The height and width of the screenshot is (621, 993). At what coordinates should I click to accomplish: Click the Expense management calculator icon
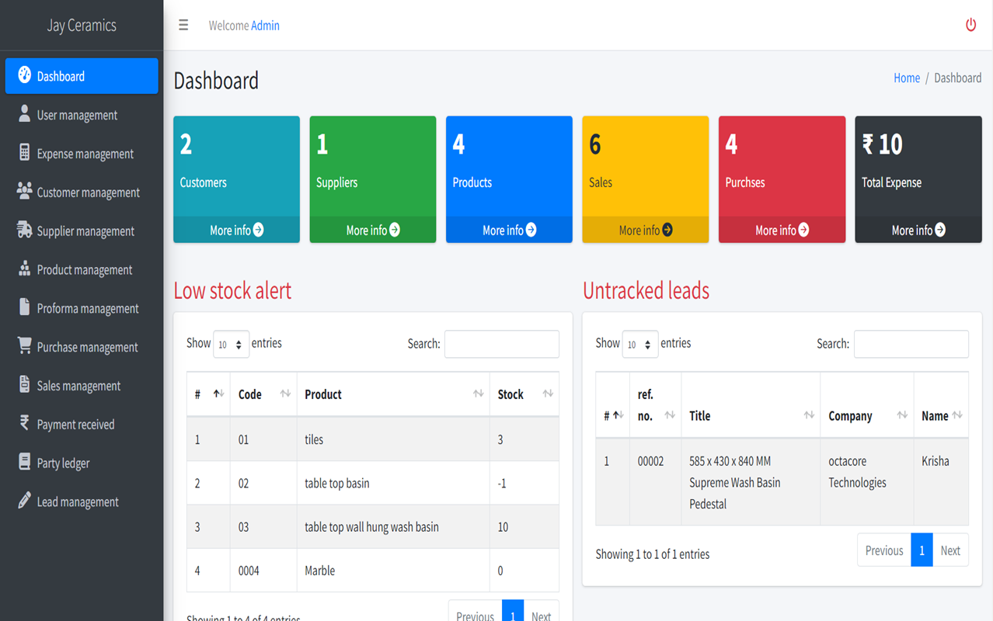point(24,153)
